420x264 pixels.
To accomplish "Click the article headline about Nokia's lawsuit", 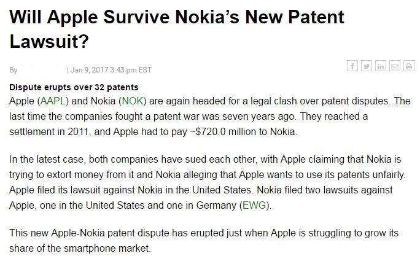I will click(177, 29).
